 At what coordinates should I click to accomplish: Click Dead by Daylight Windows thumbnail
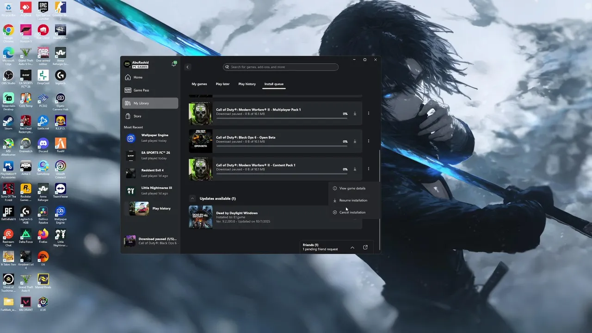(201, 217)
